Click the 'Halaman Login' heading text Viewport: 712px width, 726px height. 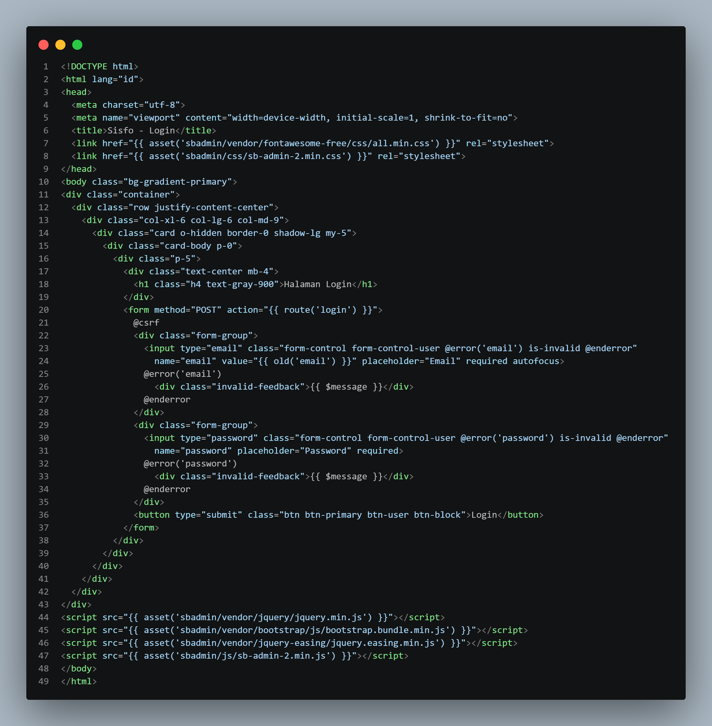click(x=318, y=285)
